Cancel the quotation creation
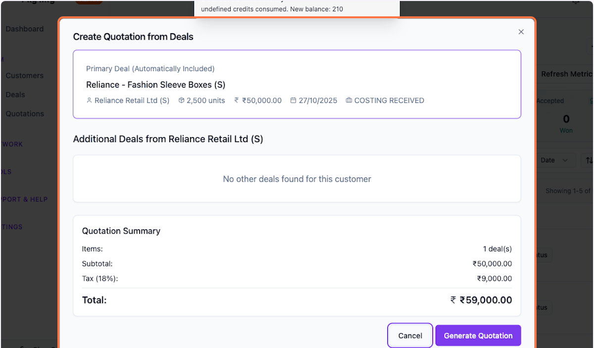This screenshot has width=594, height=348. [x=410, y=335]
